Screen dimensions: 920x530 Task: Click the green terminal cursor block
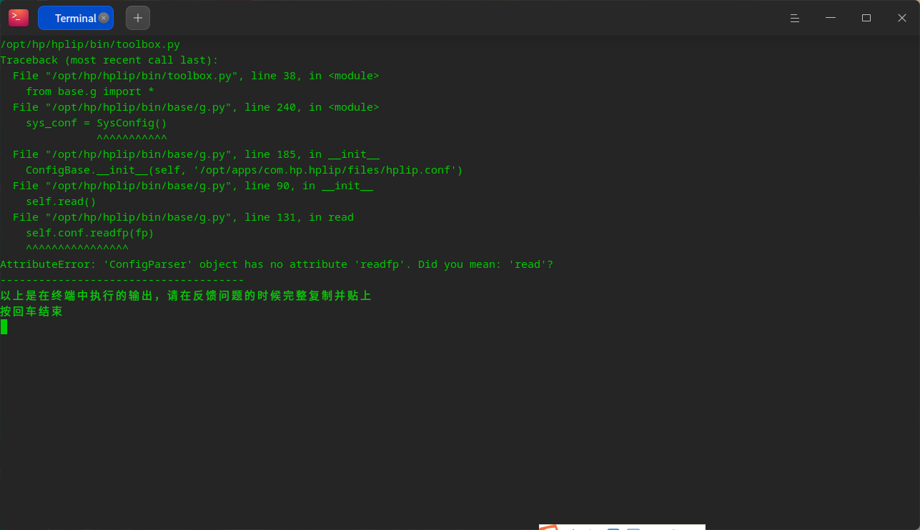tap(4, 327)
